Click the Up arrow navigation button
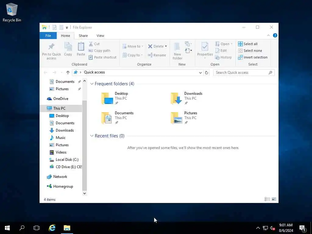The image size is (312, 234). click(68, 73)
